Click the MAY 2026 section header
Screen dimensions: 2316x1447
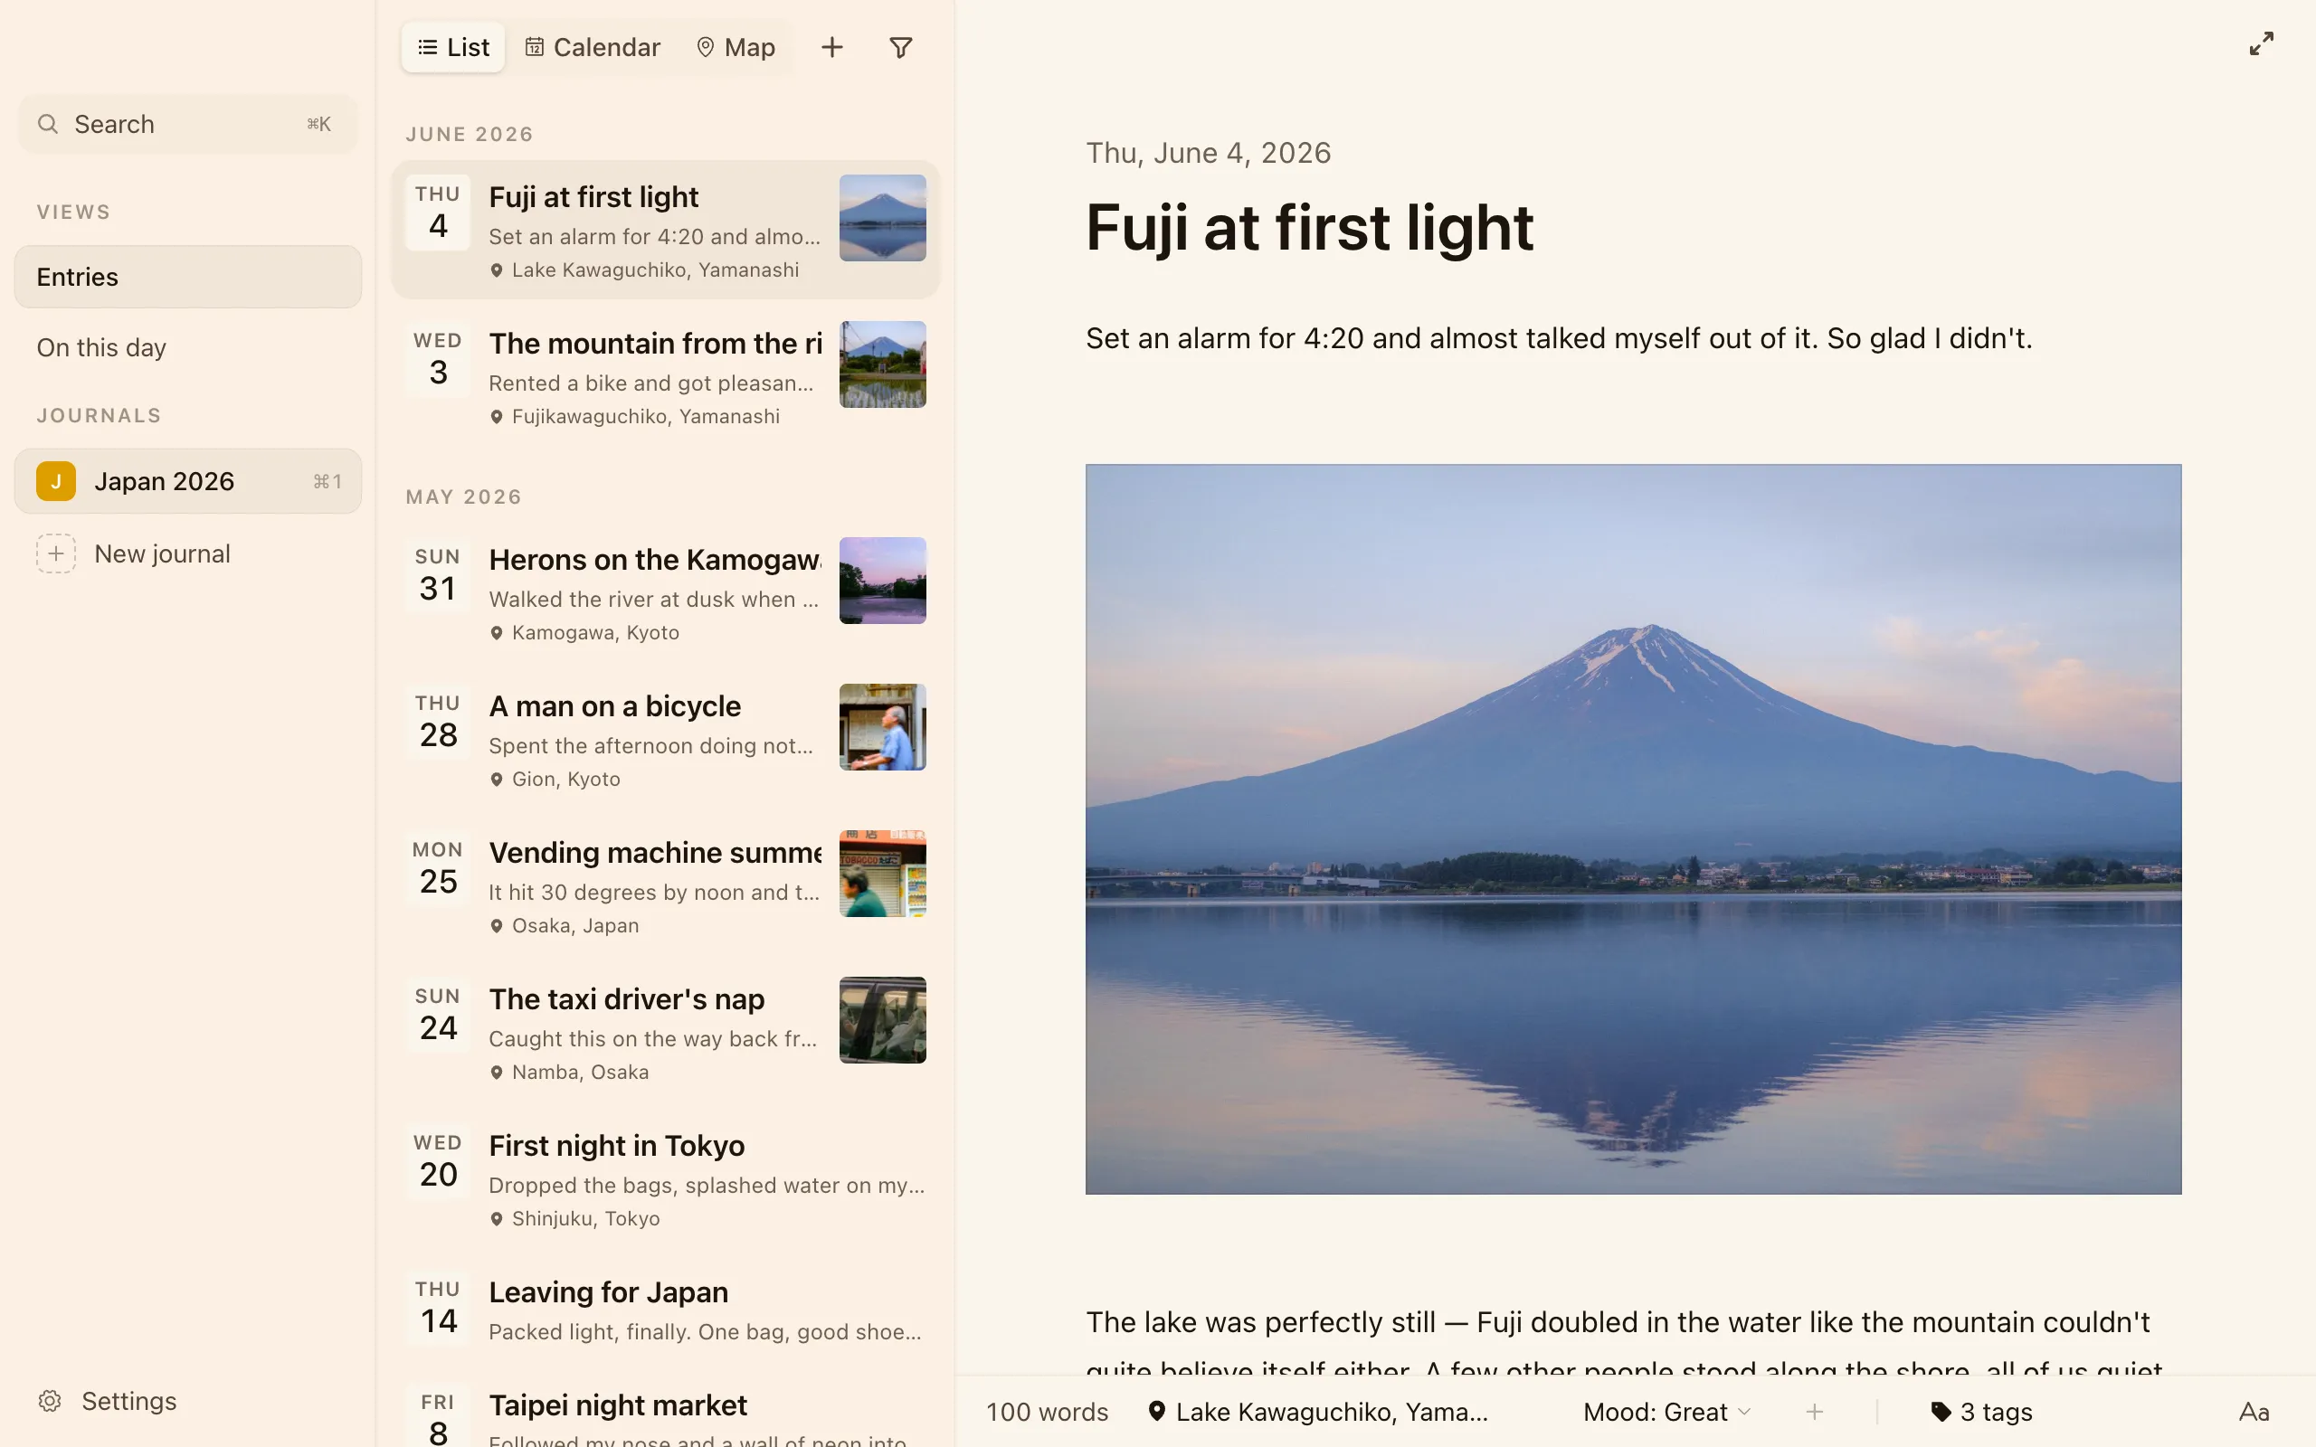(463, 497)
